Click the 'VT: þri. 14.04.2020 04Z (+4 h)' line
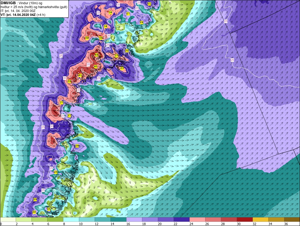Image resolution: width=300 pixels, height=226 pixels. [23, 14]
